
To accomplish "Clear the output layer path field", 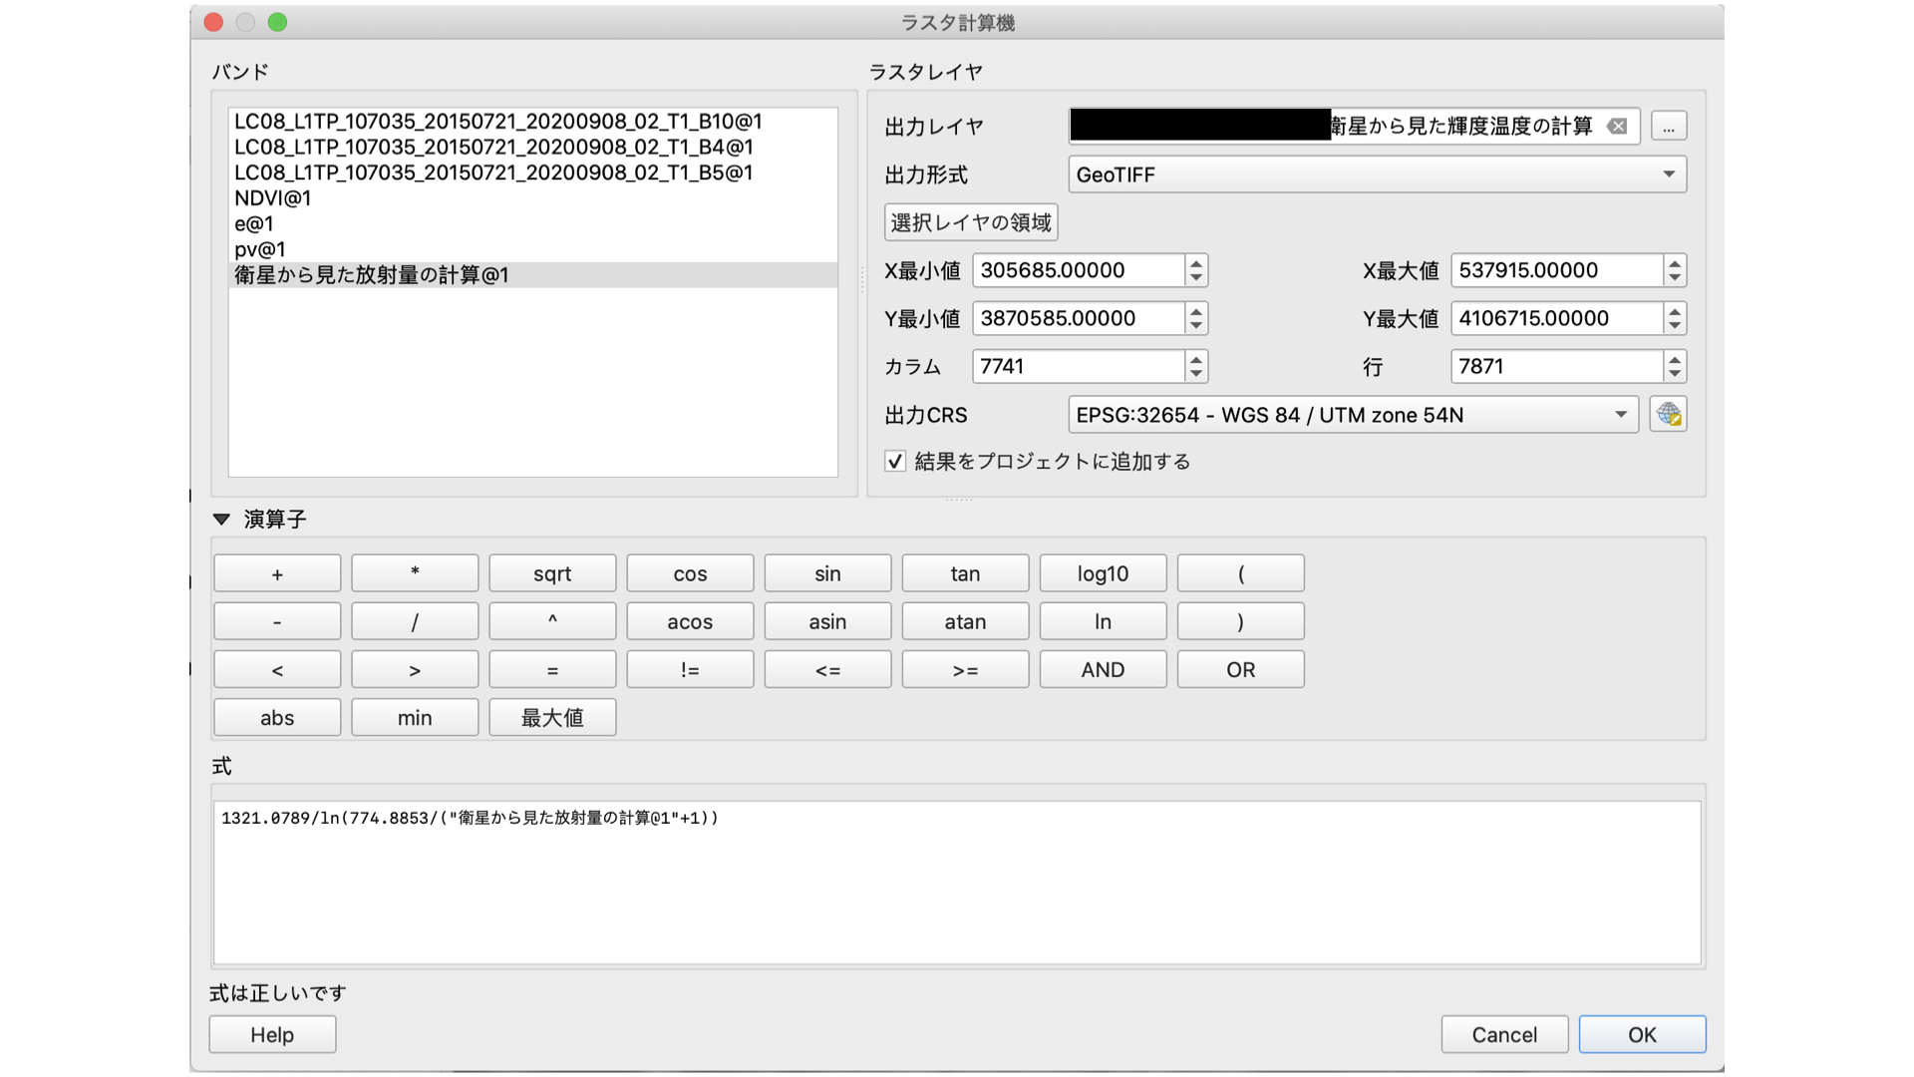I will tap(1617, 127).
